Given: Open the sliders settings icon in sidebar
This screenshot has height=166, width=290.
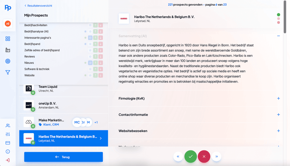Looking at the screenshot, I should (8, 134).
